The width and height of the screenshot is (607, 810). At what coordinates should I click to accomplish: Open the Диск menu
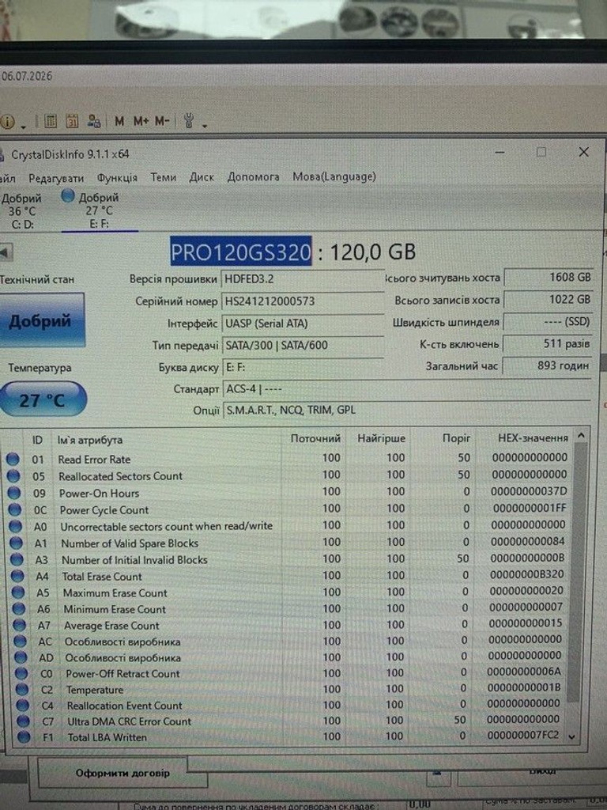tap(202, 177)
